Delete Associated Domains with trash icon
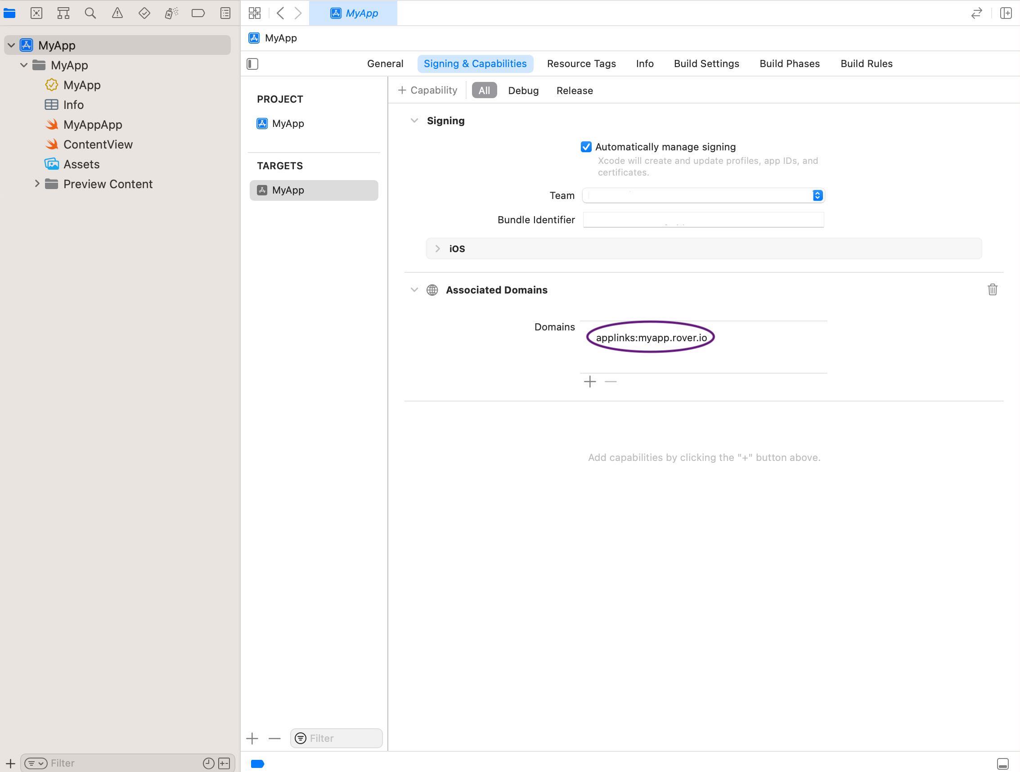The image size is (1020, 772). [x=993, y=289]
